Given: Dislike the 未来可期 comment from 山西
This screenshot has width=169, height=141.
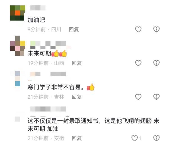Looking at the screenshot, I should pyautogui.click(x=156, y=63).
